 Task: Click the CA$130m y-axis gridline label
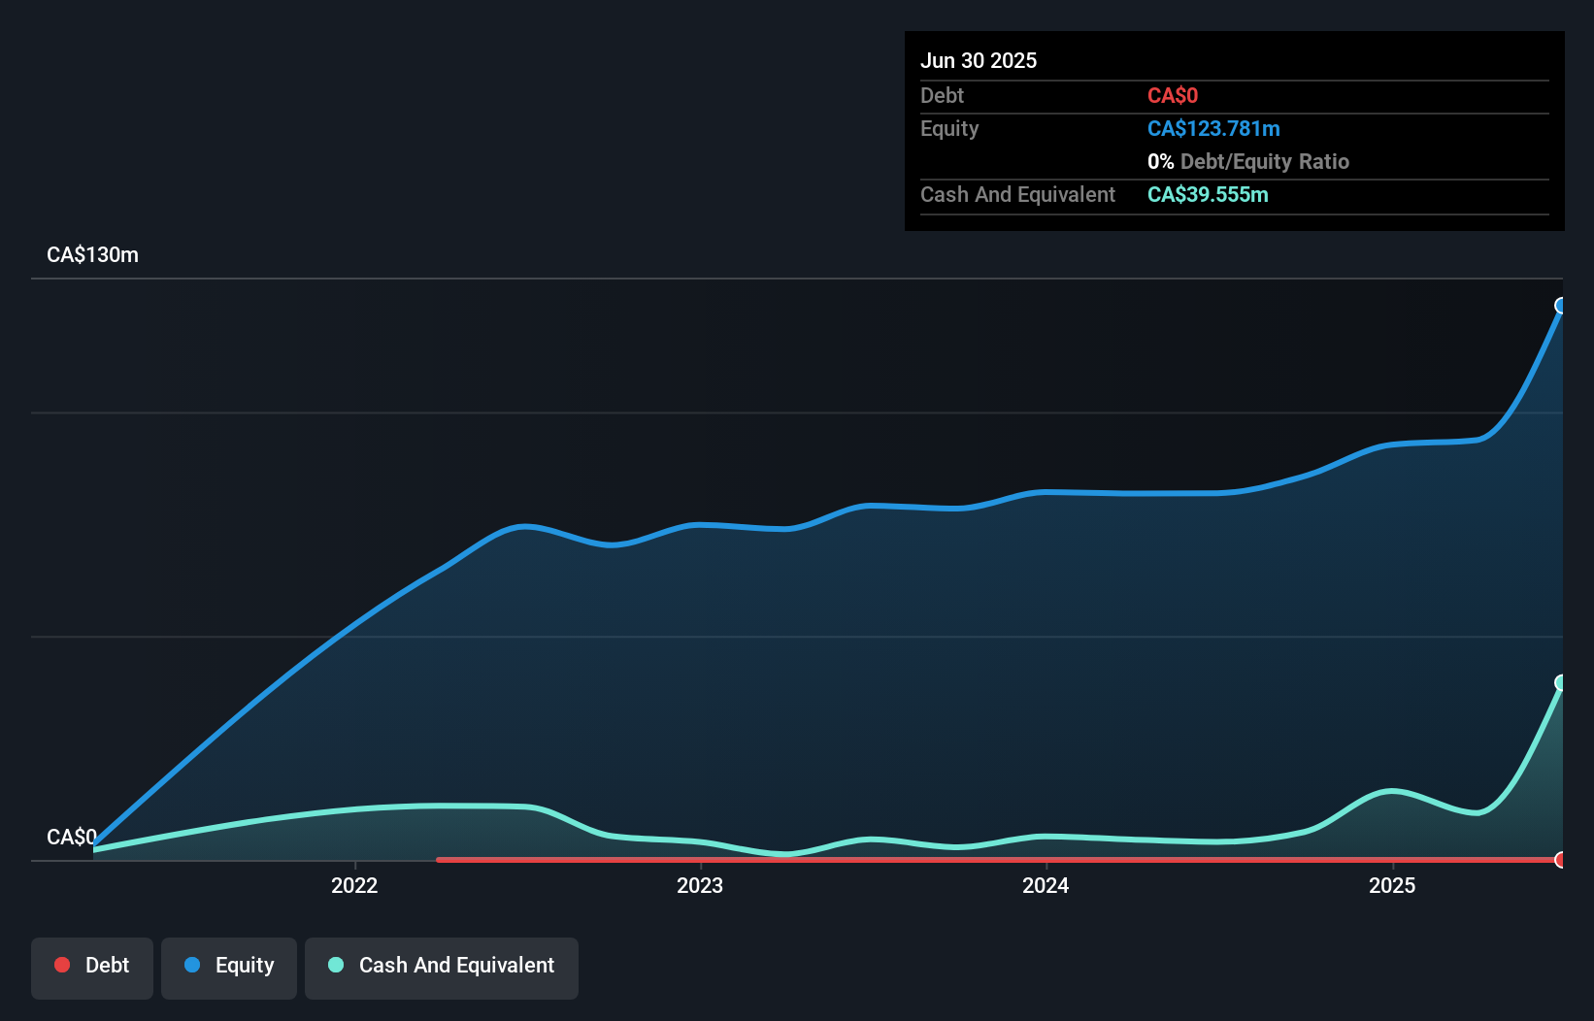92,254
